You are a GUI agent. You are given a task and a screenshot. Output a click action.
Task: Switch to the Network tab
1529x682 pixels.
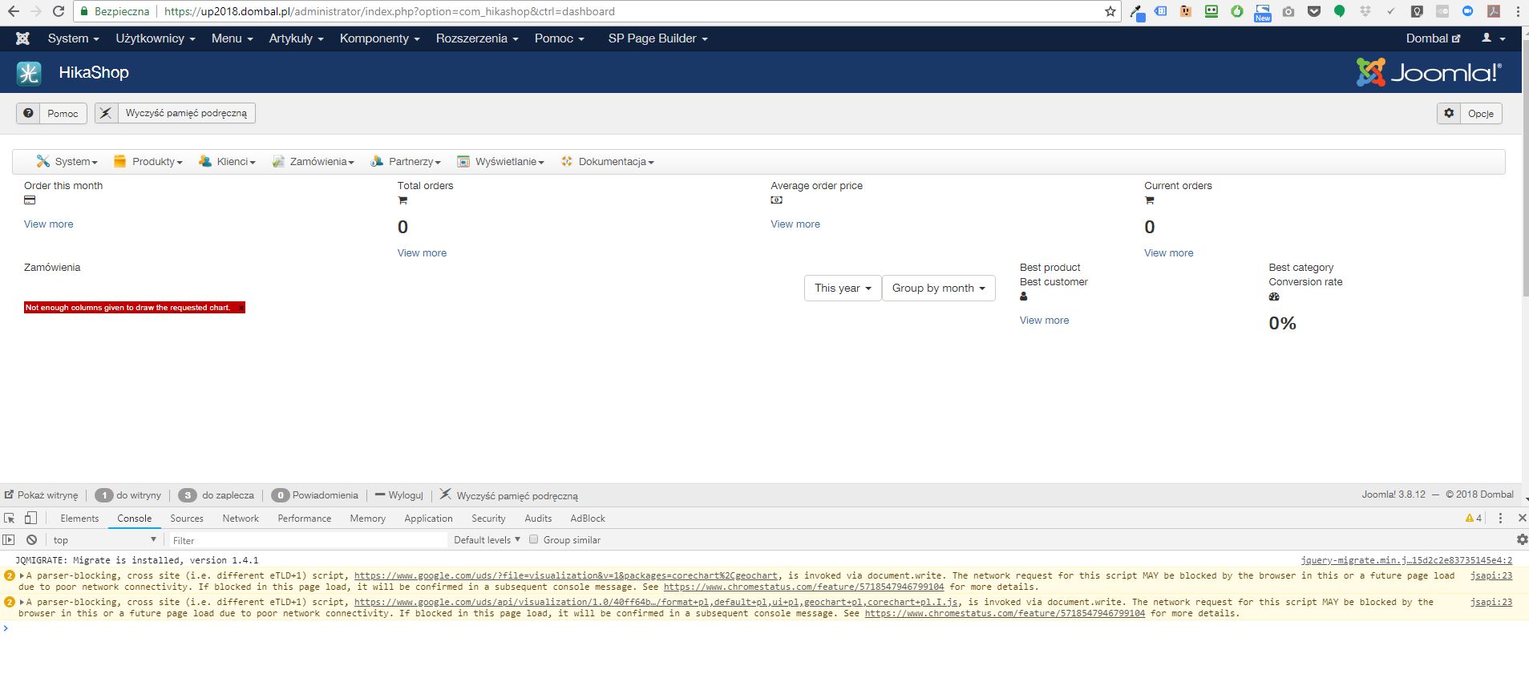241,519
